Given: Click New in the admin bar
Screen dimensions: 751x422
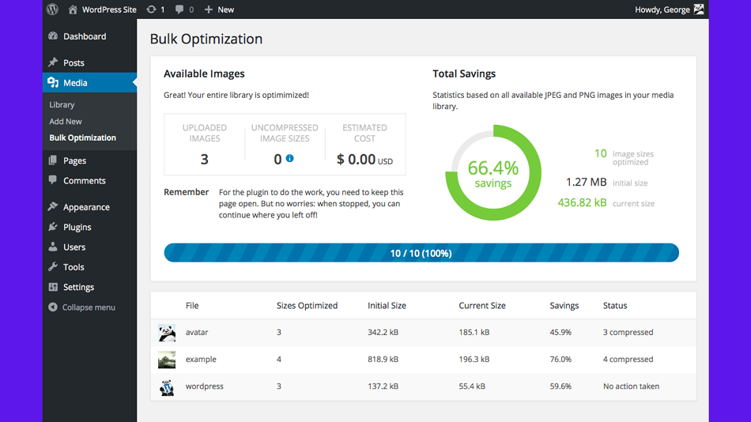Looking at the screenshot, I should click(226, 9).
